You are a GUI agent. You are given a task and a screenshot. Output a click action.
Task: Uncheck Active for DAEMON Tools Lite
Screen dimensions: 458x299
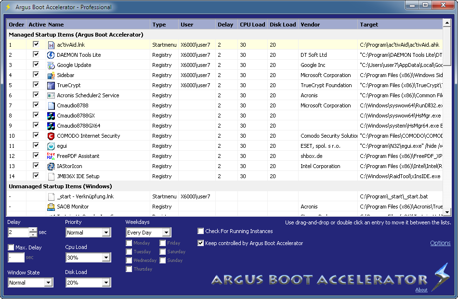click(x=36, y=54)
